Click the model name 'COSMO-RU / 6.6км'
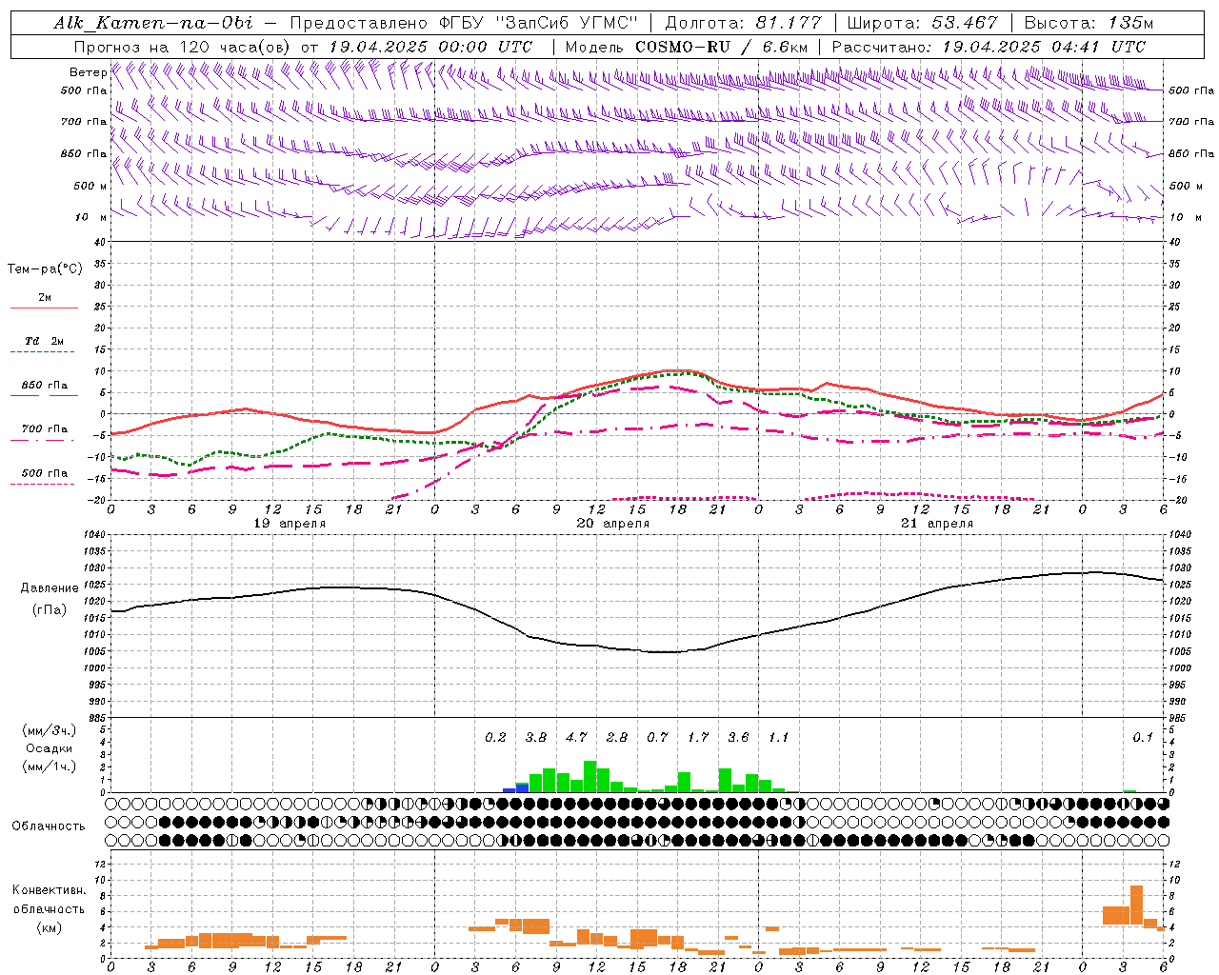 [721, 47]
